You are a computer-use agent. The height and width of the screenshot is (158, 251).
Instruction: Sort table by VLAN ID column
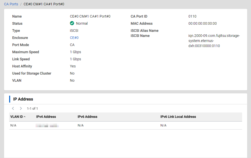point(17,117)
